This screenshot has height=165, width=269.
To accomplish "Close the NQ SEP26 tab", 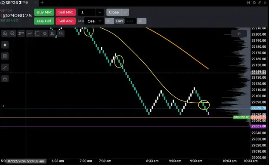I will tap(36, 3).
